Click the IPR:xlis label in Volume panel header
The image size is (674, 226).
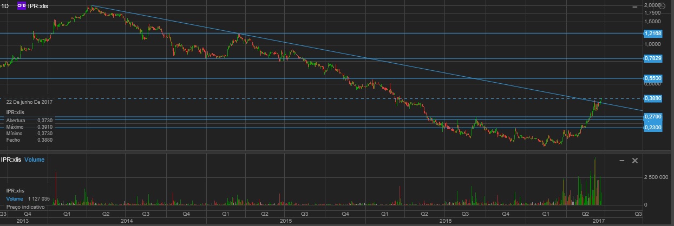(11, 160)
